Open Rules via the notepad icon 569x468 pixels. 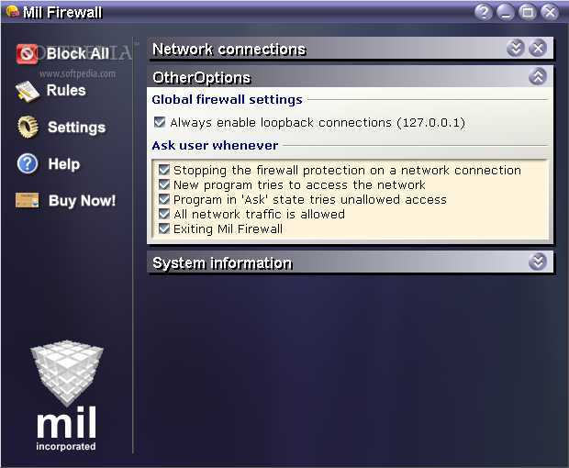tap(28, 92)
